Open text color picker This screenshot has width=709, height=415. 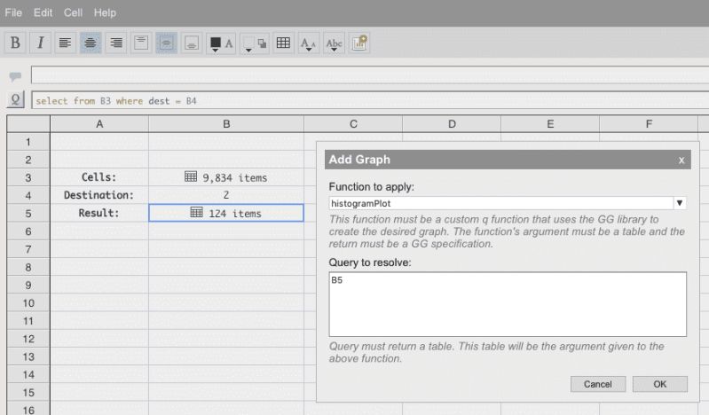click(221, 43)
